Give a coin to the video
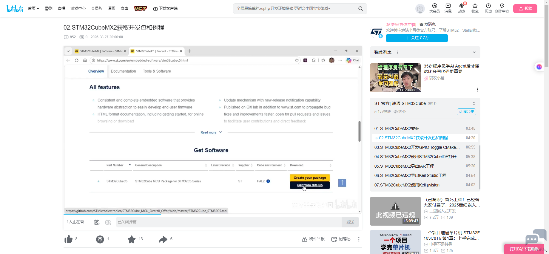549x254 pixels. (x=100, y=239)
